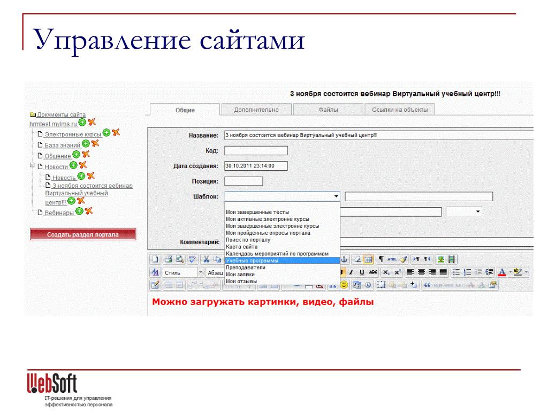This screenshot has height=411, width=548.
Task: Justify text alignment
Action: (443, 272)
